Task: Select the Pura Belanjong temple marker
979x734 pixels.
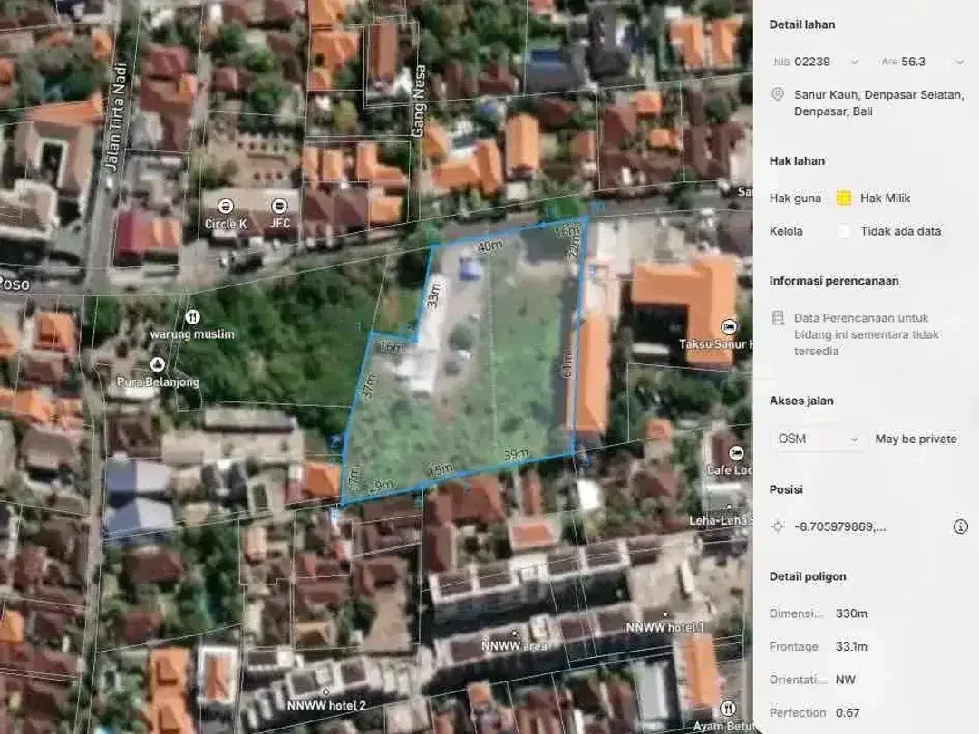Action: tap(157, 364)
